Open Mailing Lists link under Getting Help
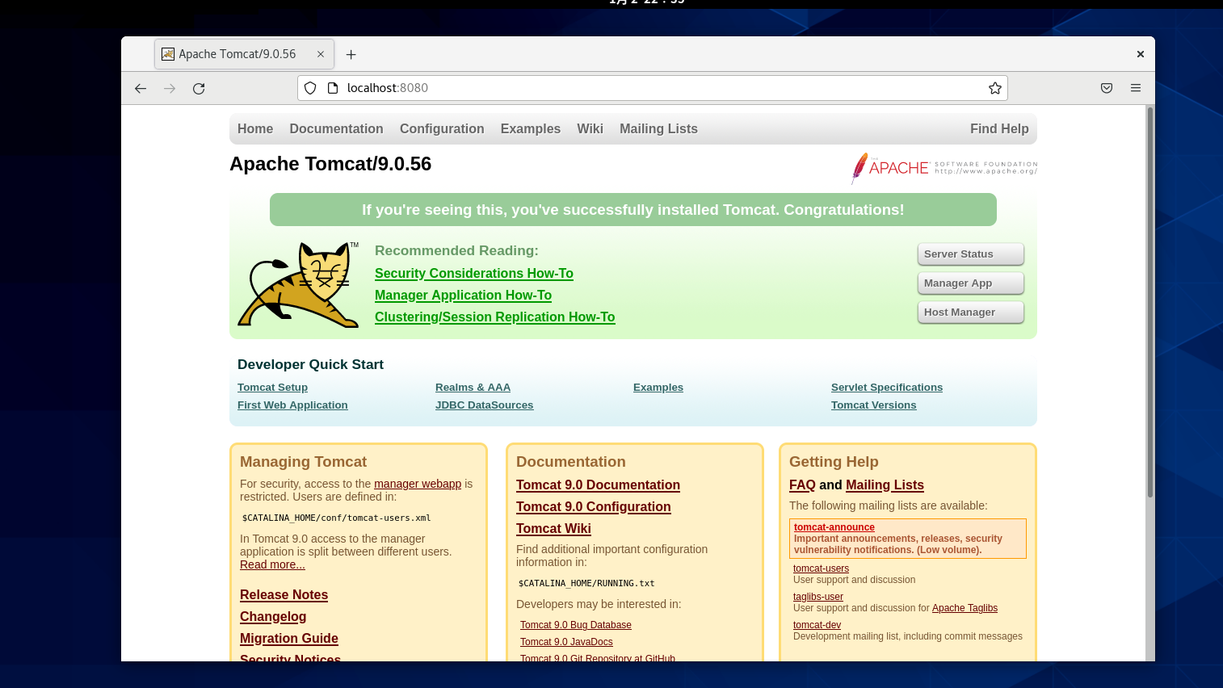1223x688 pixels. (x=885, y=485)
